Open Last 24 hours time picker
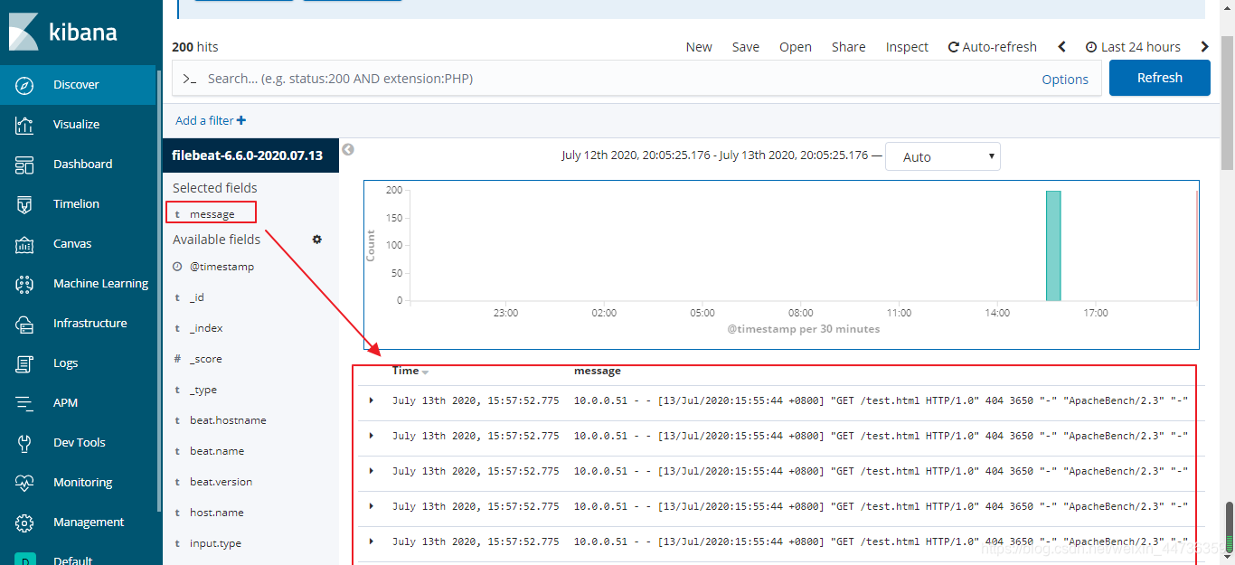 tap(1133, 47)
